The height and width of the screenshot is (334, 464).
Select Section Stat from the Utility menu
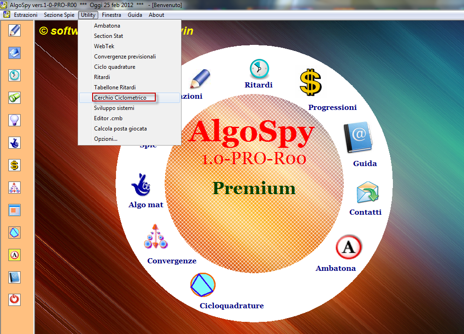130,36
